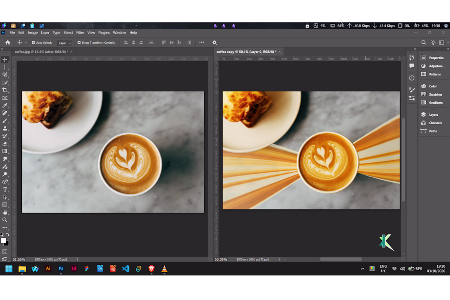
Task: Expand the Move tool preset picker arrow
Action: [x=26, y=43]
